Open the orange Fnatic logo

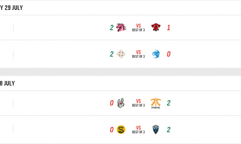pos(156,103)
